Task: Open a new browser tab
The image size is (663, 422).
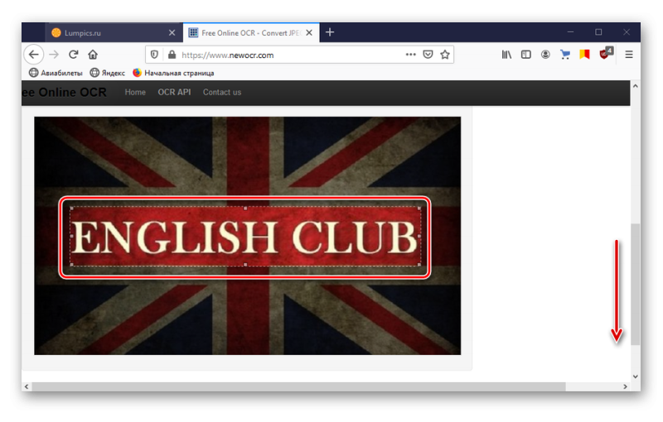Action: (330, 32)
